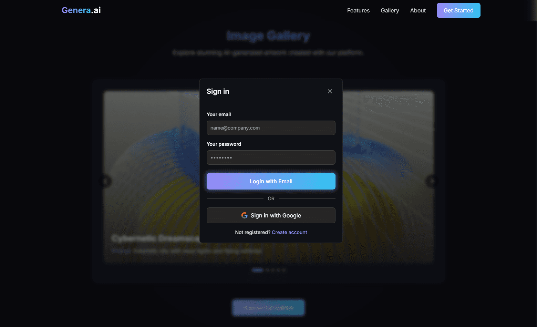
Task: Follow the Create account link
Action: (289, 232)
